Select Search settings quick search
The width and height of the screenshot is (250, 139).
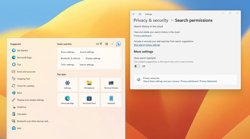click(87, 65)
